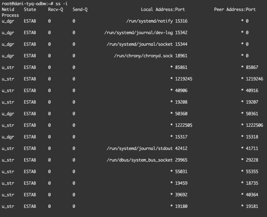Click the State column header
267x217 pixels.
click(x=30, y=9)
